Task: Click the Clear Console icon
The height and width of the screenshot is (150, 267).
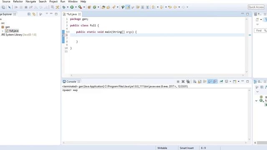Action: [195, 82]
